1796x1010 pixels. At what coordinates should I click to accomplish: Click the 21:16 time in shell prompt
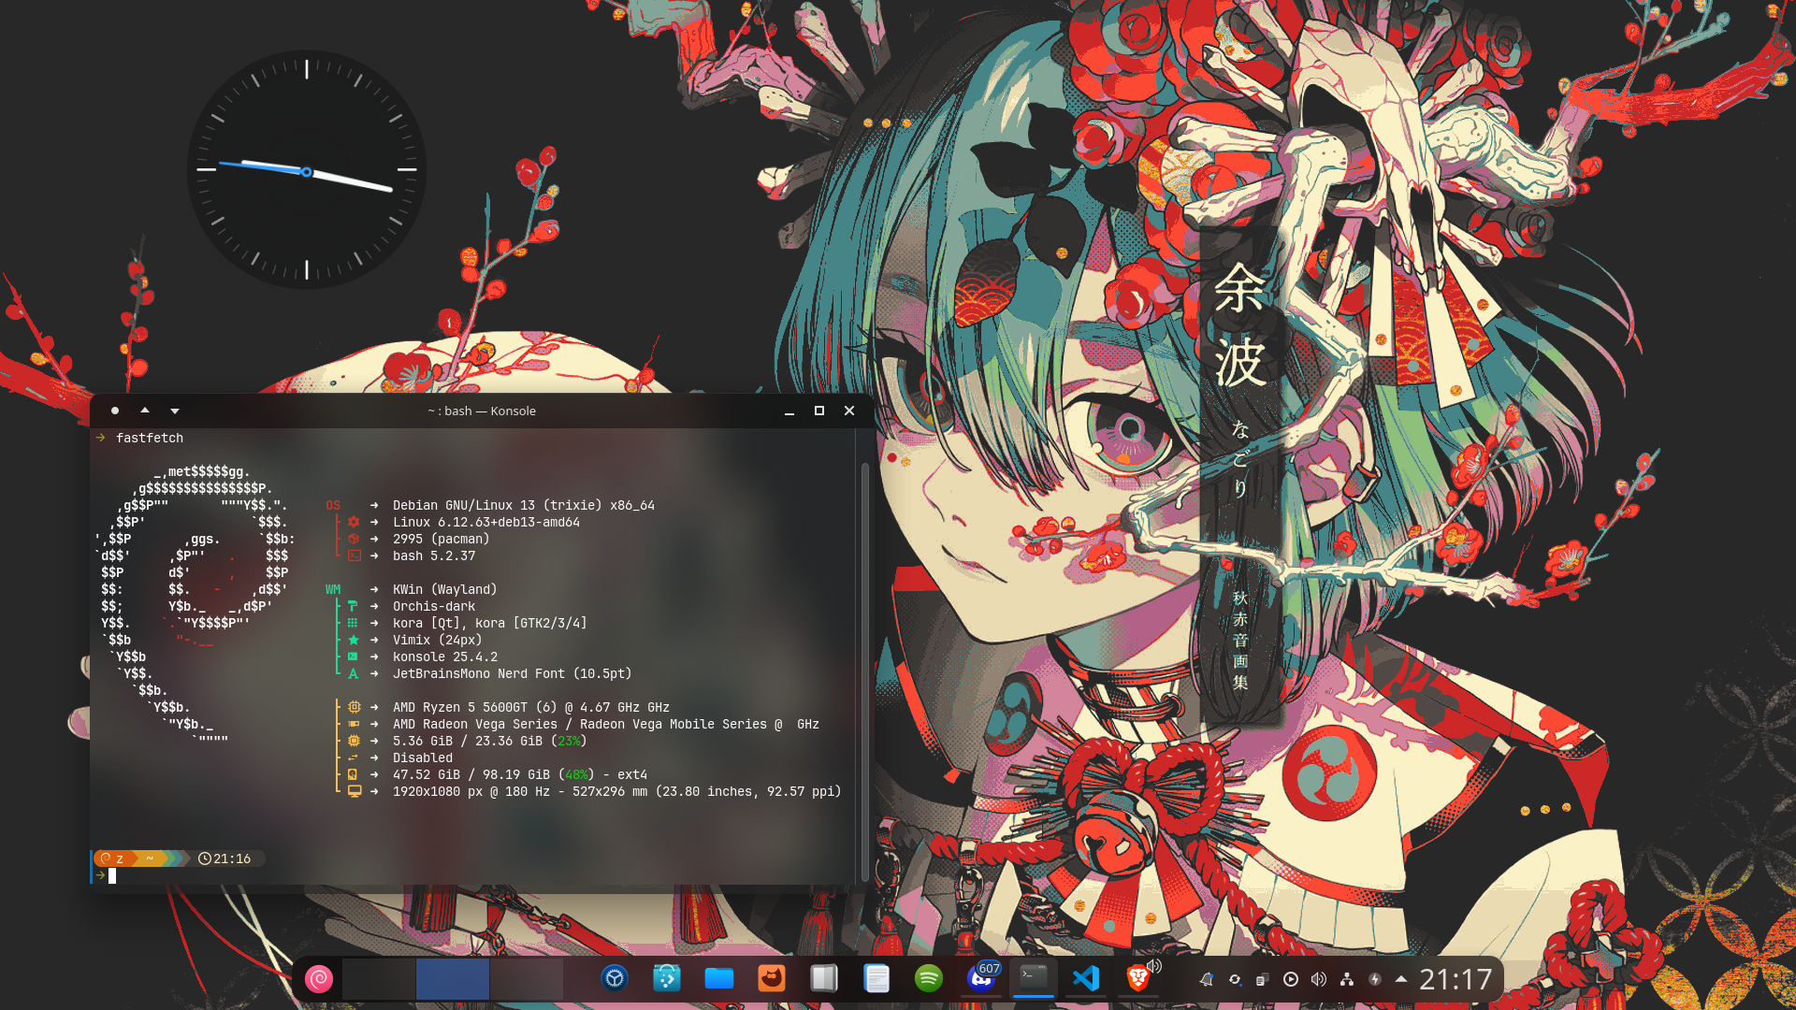pos(232,858)
